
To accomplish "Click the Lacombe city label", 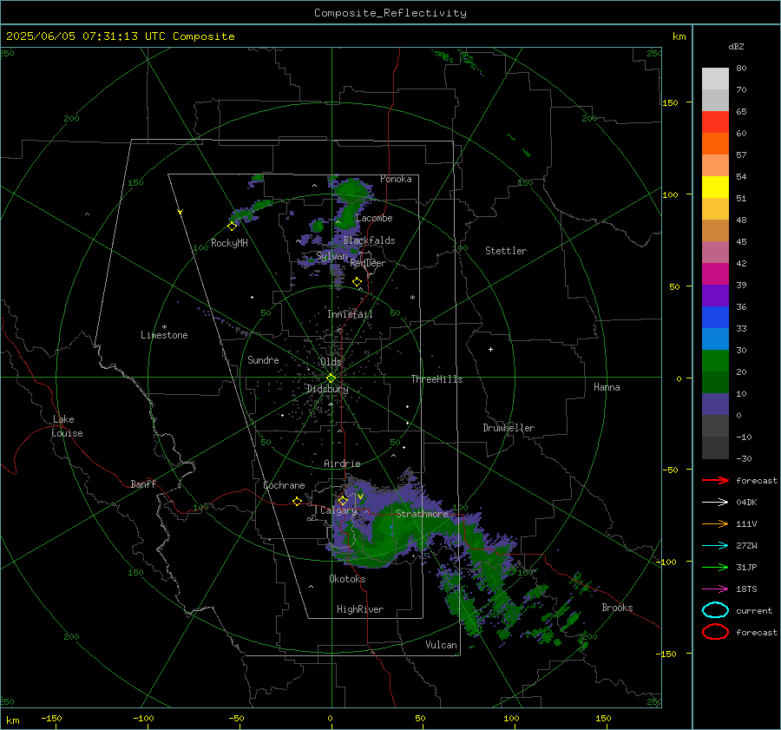I will 374,218.
